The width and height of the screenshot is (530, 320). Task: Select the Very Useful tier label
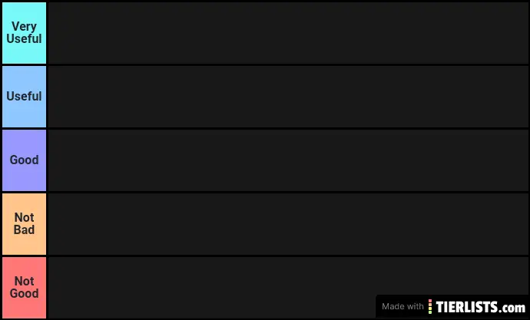[x=24, y=32]
